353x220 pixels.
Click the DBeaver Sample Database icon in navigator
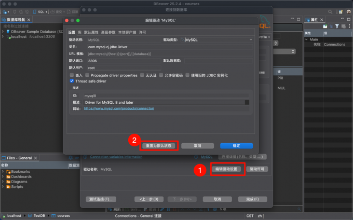point(8,32)
